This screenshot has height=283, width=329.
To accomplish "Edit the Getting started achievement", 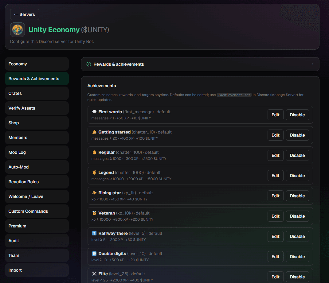I will point(276,135).
